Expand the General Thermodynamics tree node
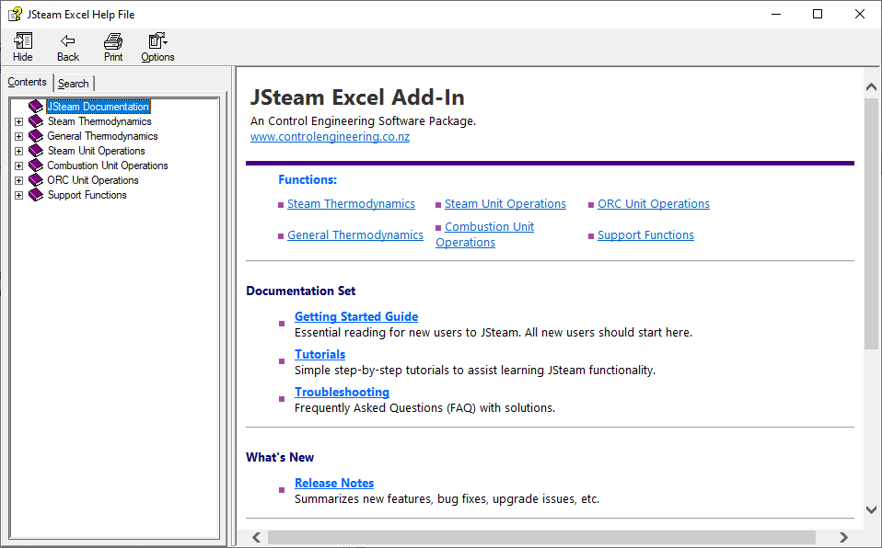 18,136
